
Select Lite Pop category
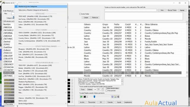click(x=41, y=76)
